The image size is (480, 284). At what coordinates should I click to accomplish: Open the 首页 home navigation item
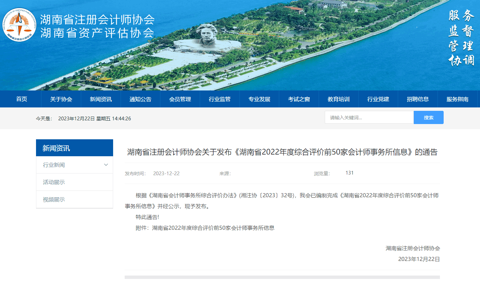pos(21,99)
